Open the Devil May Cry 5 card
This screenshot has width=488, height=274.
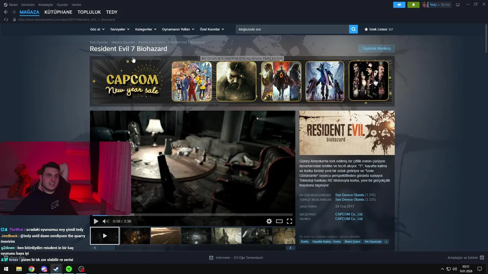(x=325, y=81)
